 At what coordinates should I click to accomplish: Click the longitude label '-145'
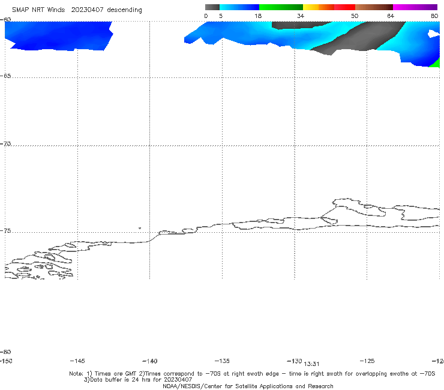click(77, 361)
